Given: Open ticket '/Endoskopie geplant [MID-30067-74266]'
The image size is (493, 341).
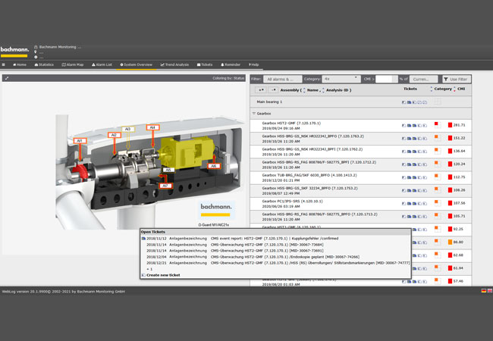Looking at the screenshot, I should pos(285,257).
